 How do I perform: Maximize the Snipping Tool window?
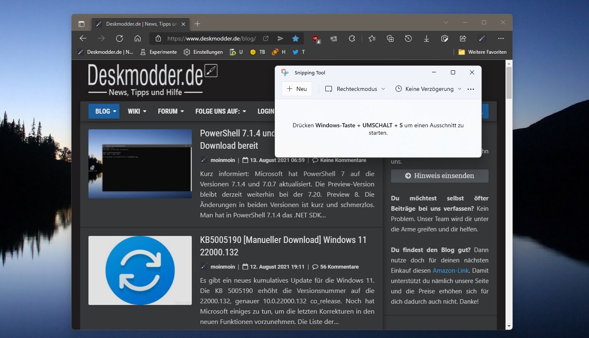pyautogui.click(x=453, y=72)
